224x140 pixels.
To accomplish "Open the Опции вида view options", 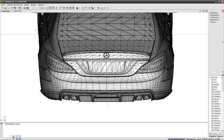I will point(17,11).
